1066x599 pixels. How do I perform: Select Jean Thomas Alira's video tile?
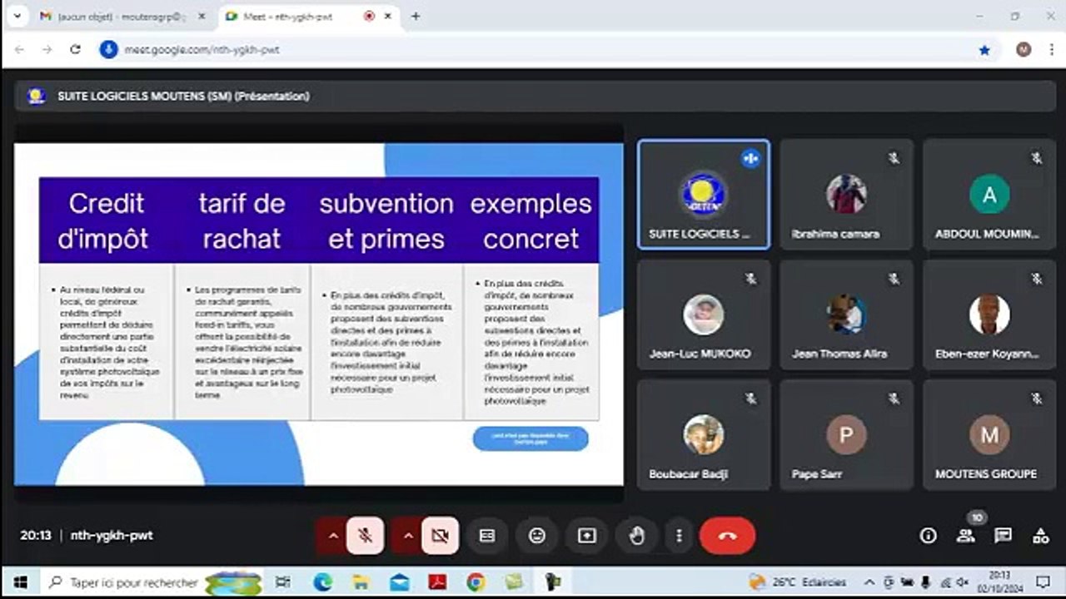pyautogui.click(x=846, y=314)
